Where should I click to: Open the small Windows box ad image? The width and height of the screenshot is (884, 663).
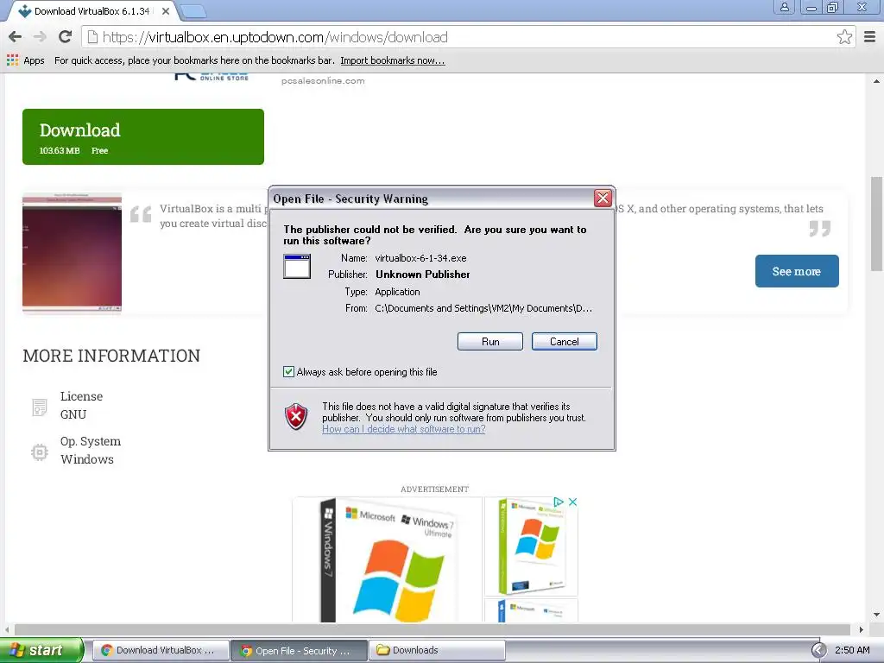click(531, 546)
